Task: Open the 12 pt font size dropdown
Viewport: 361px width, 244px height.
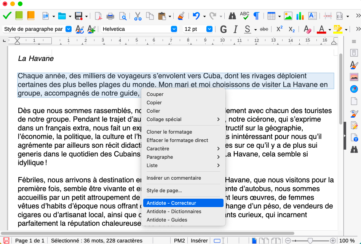Action: tap(209, 29)
